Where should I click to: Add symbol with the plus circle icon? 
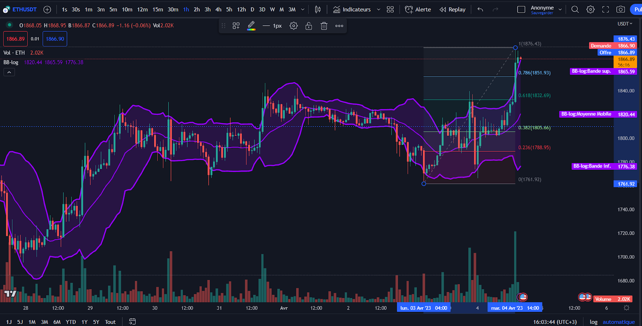tap(47, 9)
